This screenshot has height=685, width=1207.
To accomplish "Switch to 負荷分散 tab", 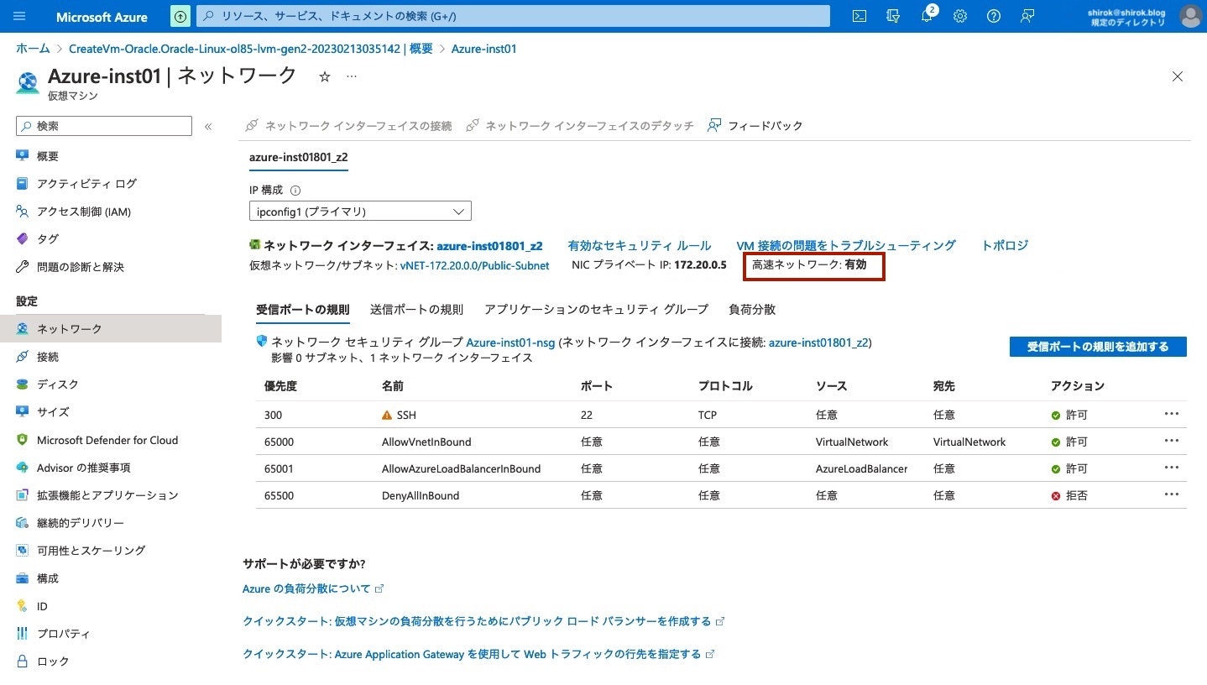I will coord(752,310).
